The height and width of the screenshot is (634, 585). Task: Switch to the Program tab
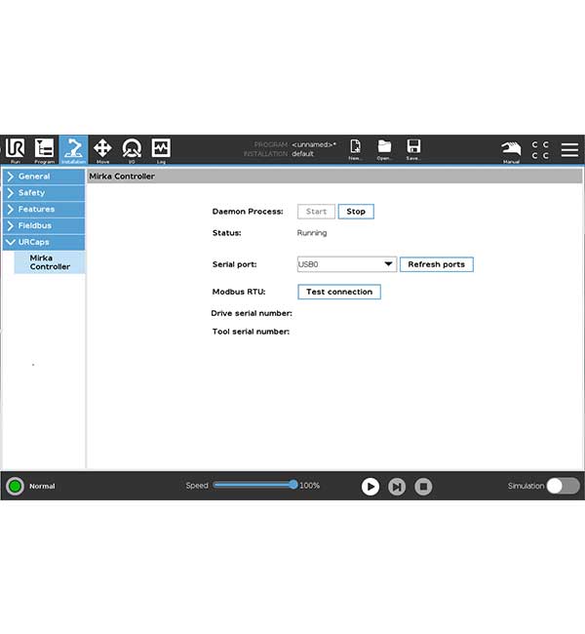tap(44, 150)
